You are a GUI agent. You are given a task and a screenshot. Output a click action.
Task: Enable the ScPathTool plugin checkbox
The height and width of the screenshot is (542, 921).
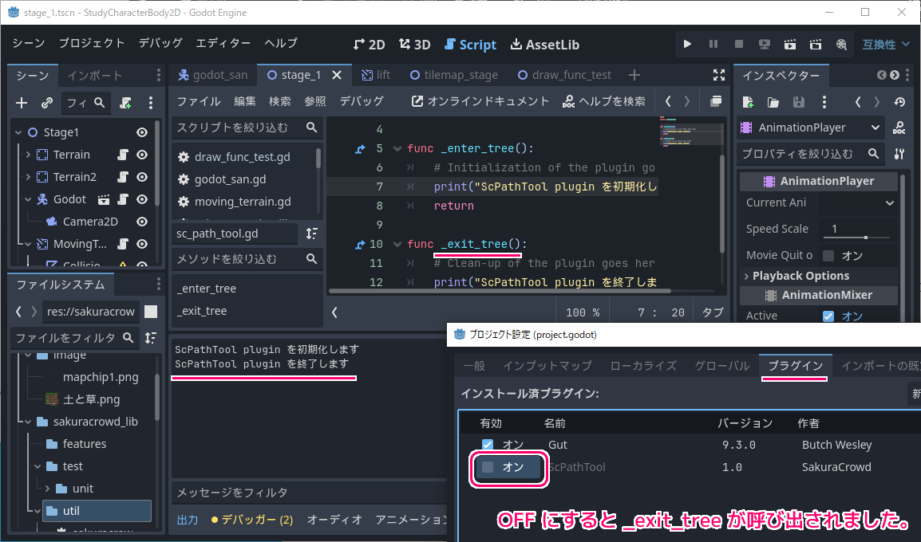point(488,467)
